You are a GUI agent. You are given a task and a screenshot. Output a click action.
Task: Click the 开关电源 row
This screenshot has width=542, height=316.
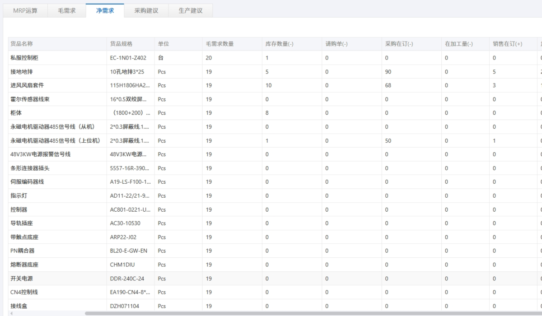coord(22,279)
